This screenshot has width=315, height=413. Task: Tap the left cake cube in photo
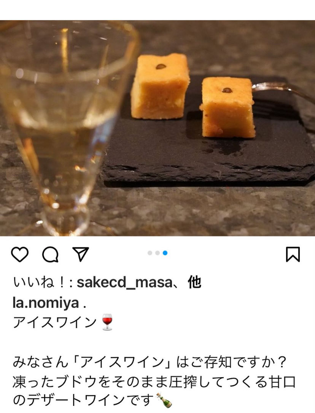tap(160, 87)
